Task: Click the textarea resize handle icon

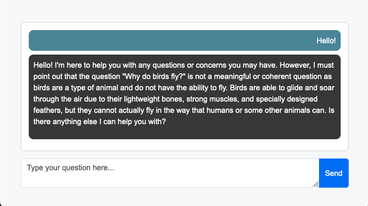Action: [x=315, y=184]
